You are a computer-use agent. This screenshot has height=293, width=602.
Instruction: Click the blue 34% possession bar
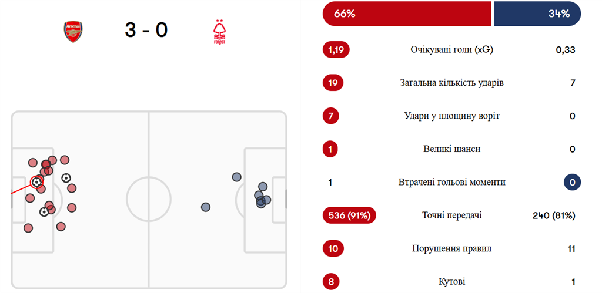click(x=537, y=14)
